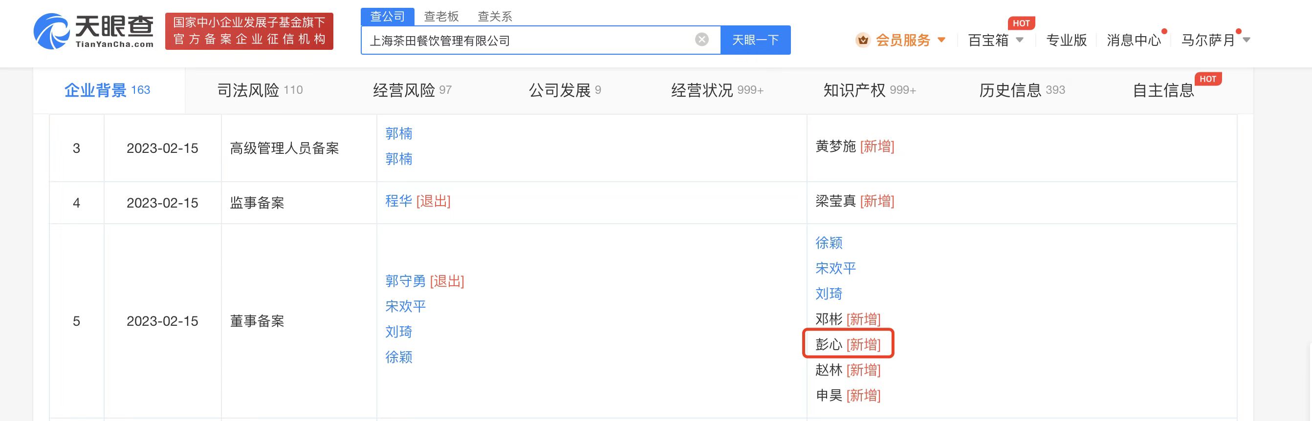This screenshot has width=1312, height=421.
Task: Switch to the 查关系 search tab
Action: pos(495,16)
